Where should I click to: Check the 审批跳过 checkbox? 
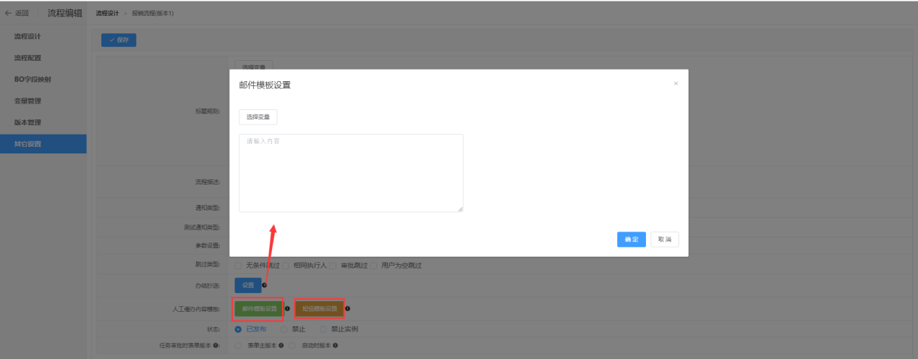[x=333, y=266]
